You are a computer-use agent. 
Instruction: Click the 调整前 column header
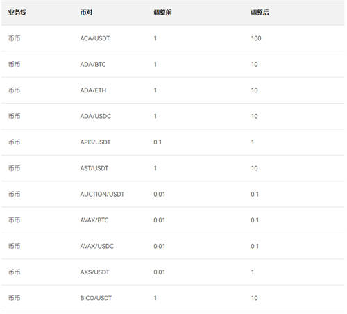coord(162,13)
